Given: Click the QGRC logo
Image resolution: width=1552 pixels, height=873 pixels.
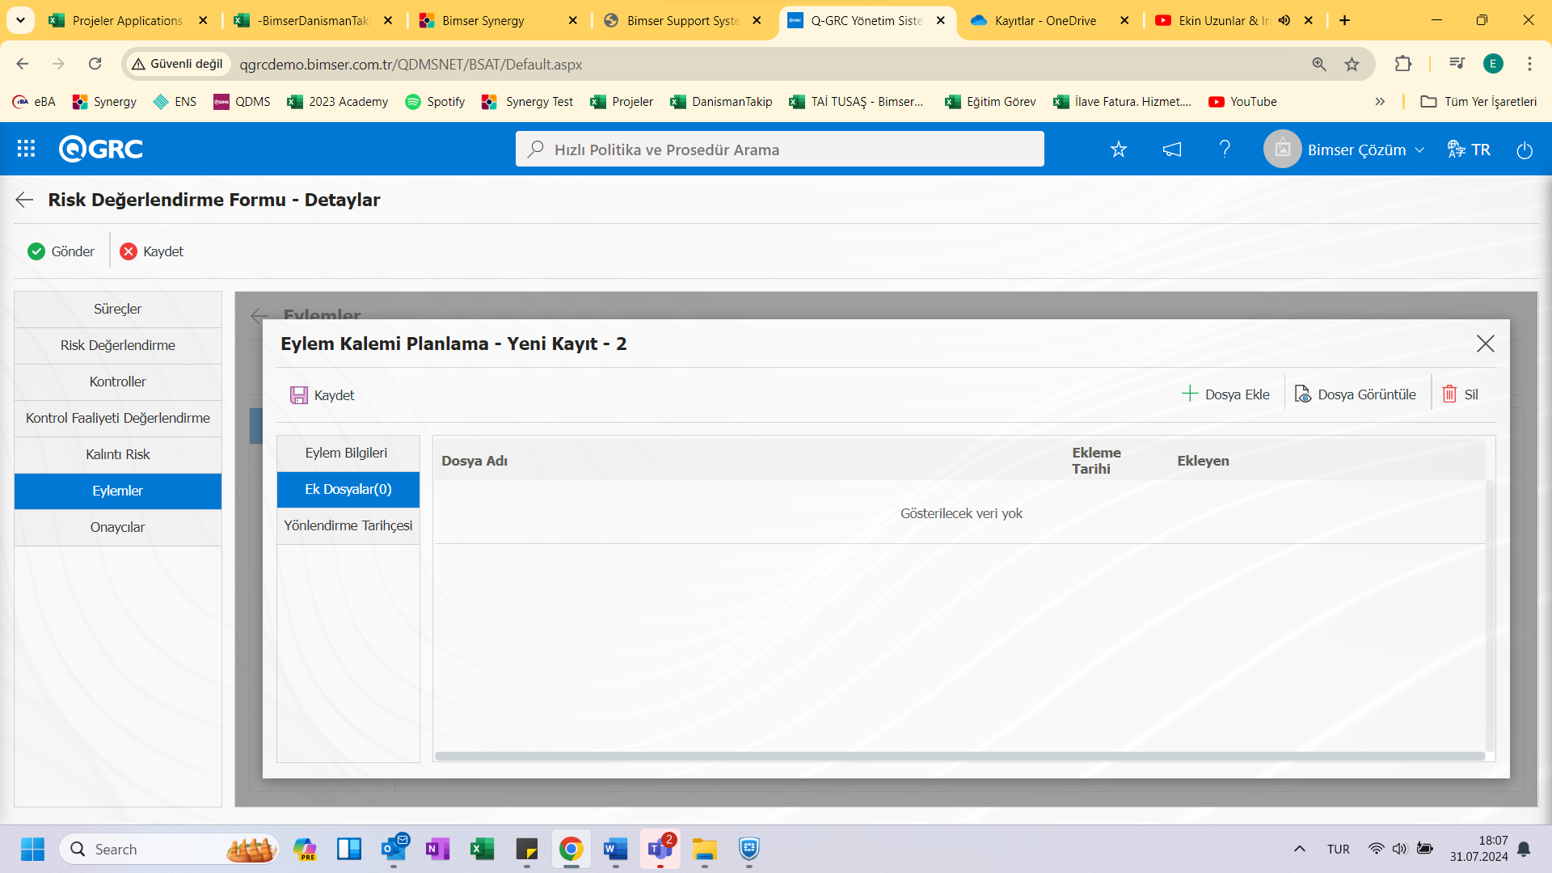Looking at the screenshot, I should pos(101,149).
